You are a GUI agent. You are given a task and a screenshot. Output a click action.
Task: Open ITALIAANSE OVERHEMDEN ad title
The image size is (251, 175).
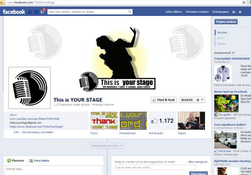232,58
